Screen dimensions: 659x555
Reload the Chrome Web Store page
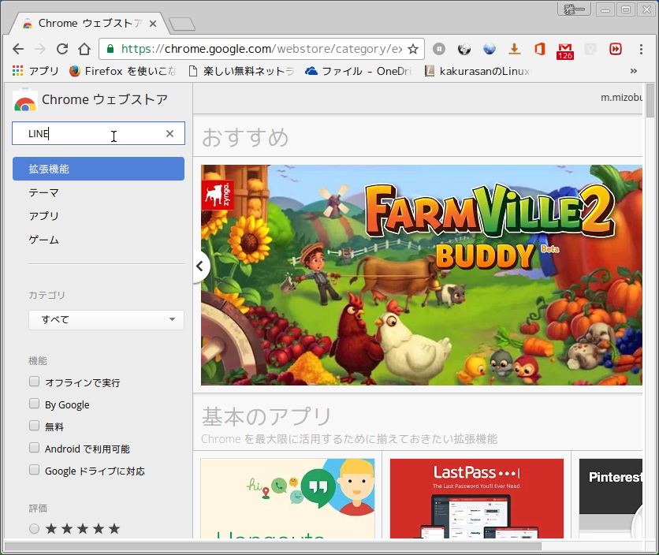click(x=62, y=49)
